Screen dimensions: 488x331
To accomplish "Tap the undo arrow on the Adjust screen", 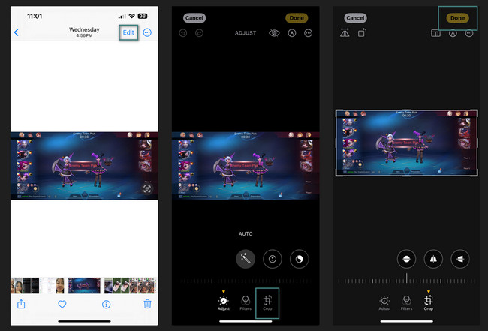I will pos(183,33).
